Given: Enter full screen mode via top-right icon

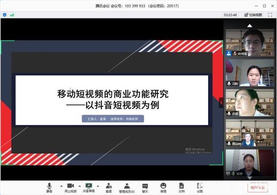Looking at the screenshot, I should click(x=271, y=15).
